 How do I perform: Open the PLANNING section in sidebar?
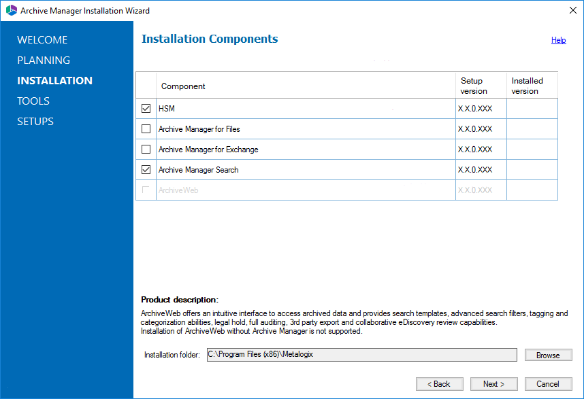pos(44,60)
